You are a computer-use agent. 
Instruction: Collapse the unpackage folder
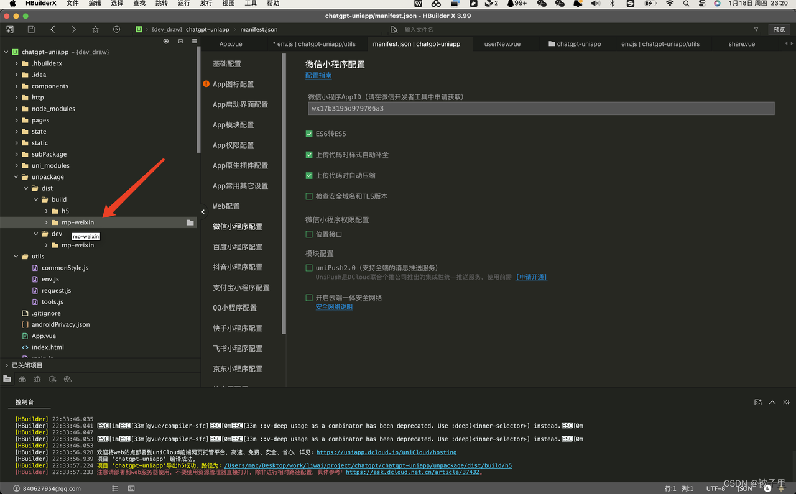click(x=17, y=177)
